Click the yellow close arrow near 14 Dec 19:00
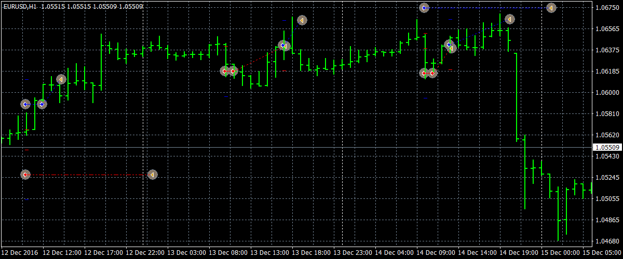623x259 pixels. pyautogui.click(x=510, y=19)
